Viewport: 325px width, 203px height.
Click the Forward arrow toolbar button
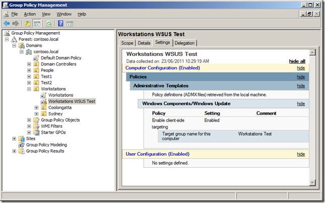click(x=15, y=23)
